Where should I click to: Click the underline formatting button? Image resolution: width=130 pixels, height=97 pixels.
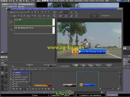(x=38, y=12)
